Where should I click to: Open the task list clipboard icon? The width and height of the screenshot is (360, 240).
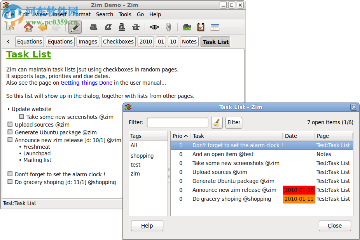point(201,27)
